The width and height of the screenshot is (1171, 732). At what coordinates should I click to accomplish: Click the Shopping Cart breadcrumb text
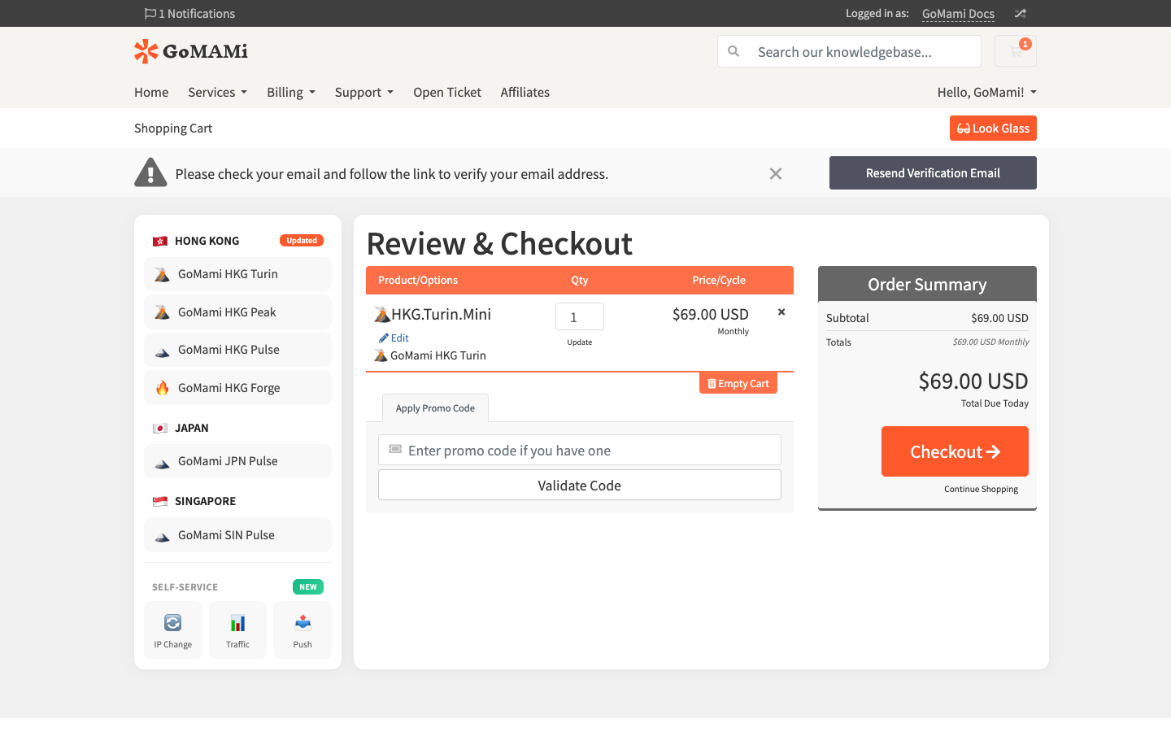pos(173,129)
